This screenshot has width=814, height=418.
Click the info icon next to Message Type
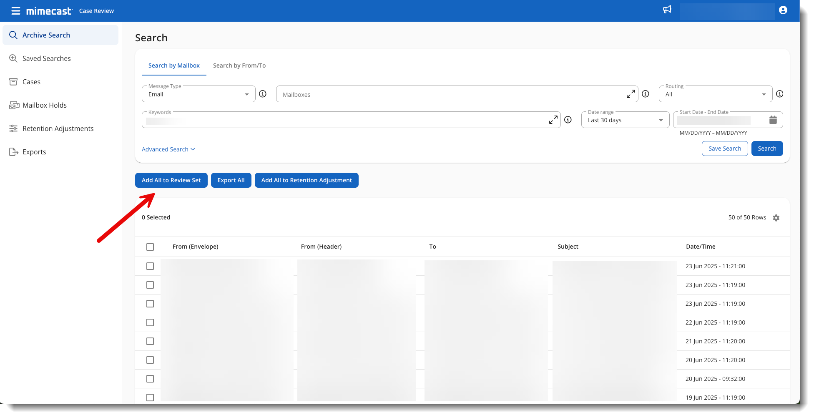tap(263, 94)
